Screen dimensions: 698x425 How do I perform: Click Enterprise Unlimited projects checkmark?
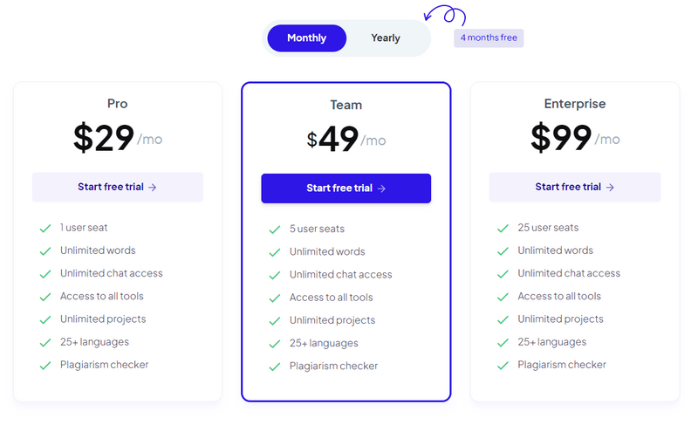503,319
